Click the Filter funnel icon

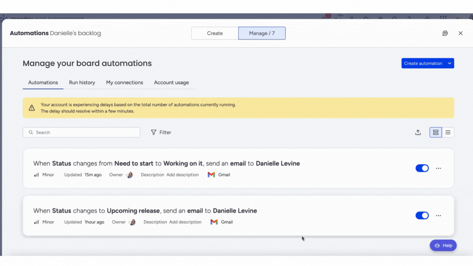(x=154, y=133)
